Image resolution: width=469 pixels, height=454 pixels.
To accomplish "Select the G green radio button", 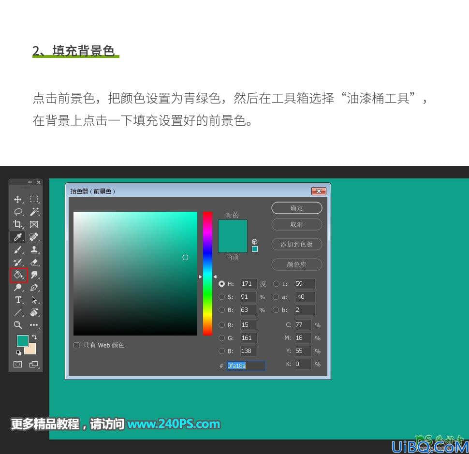I will pyautogui.click(x=221, y=338).
